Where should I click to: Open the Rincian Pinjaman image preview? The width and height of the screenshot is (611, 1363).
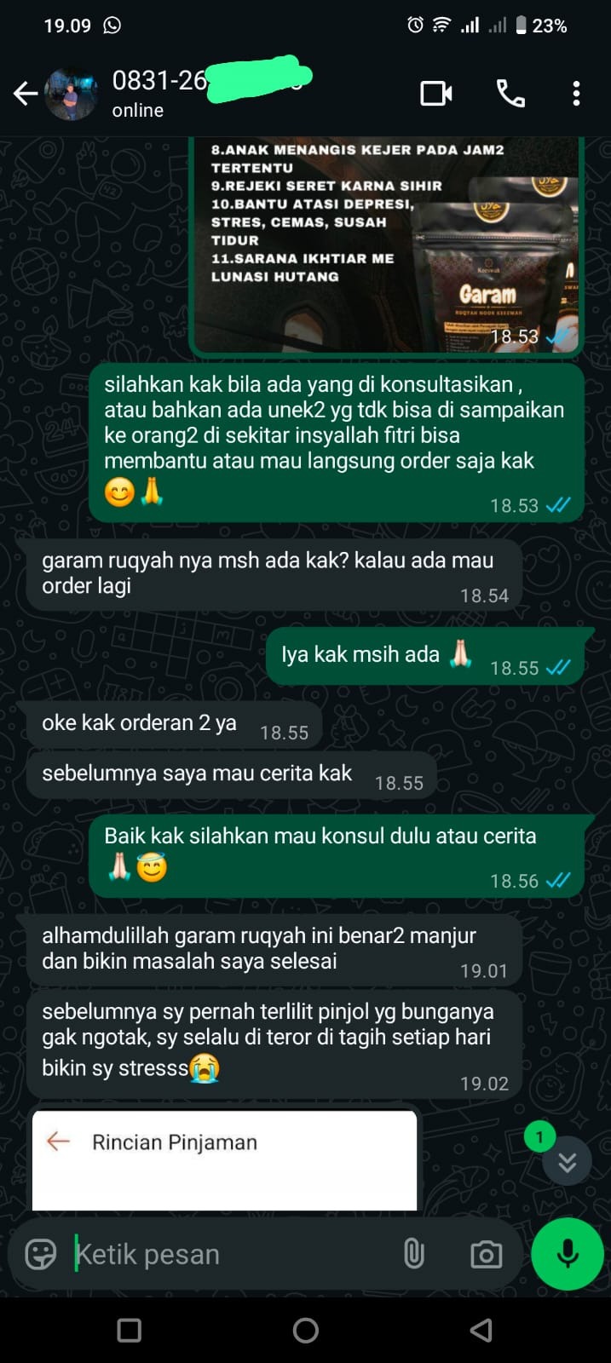coord(225,1160)
